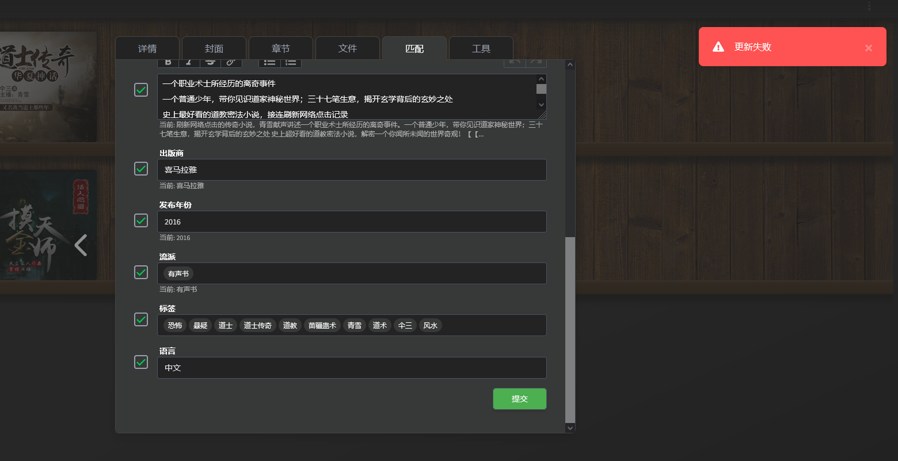Click the 当前: 有声书 current value text

click(178, 289)
